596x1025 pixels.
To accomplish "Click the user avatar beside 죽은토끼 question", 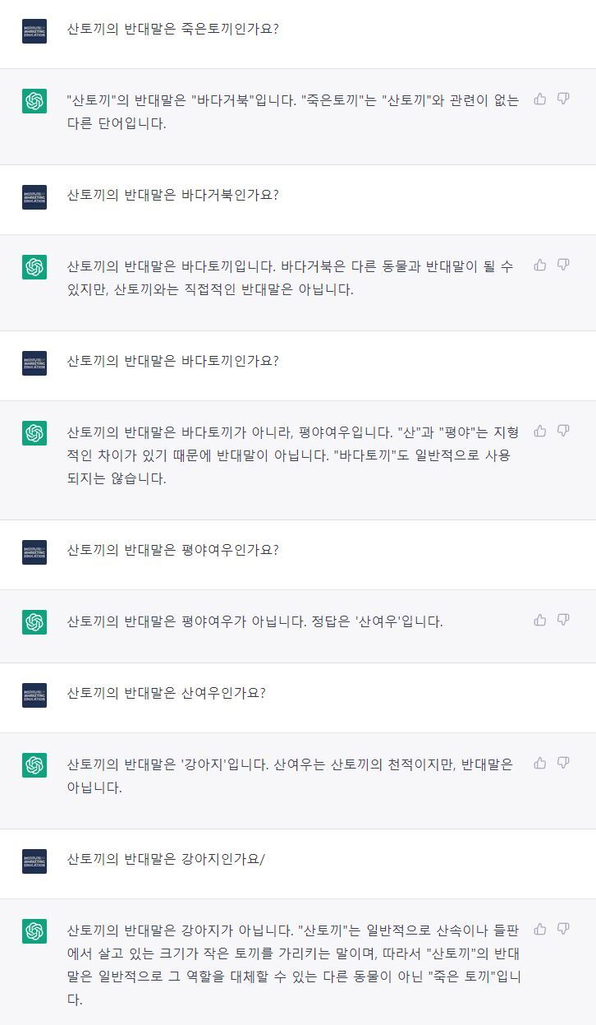I will click(34, 31).
